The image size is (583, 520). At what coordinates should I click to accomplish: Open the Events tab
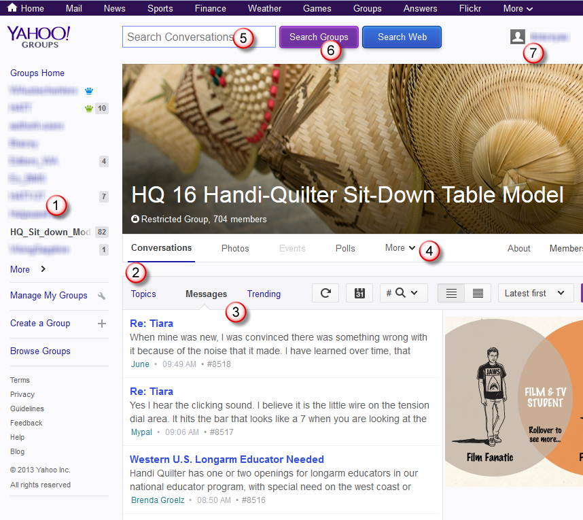[x=292, y=249]
